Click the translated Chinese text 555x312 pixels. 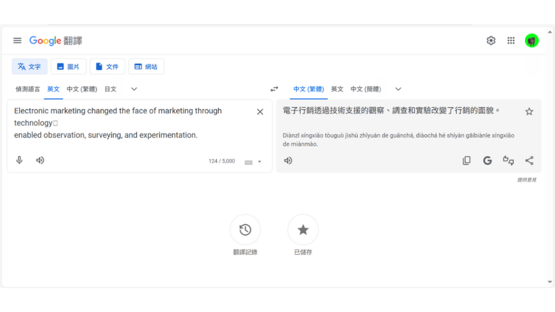point(391,110)
